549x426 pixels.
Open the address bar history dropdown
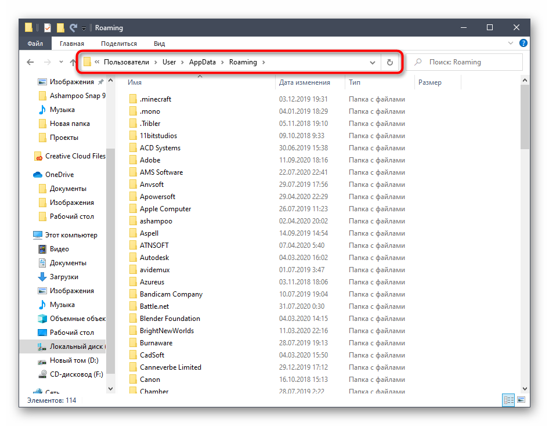pyautogui.click(x=373, y=62)
